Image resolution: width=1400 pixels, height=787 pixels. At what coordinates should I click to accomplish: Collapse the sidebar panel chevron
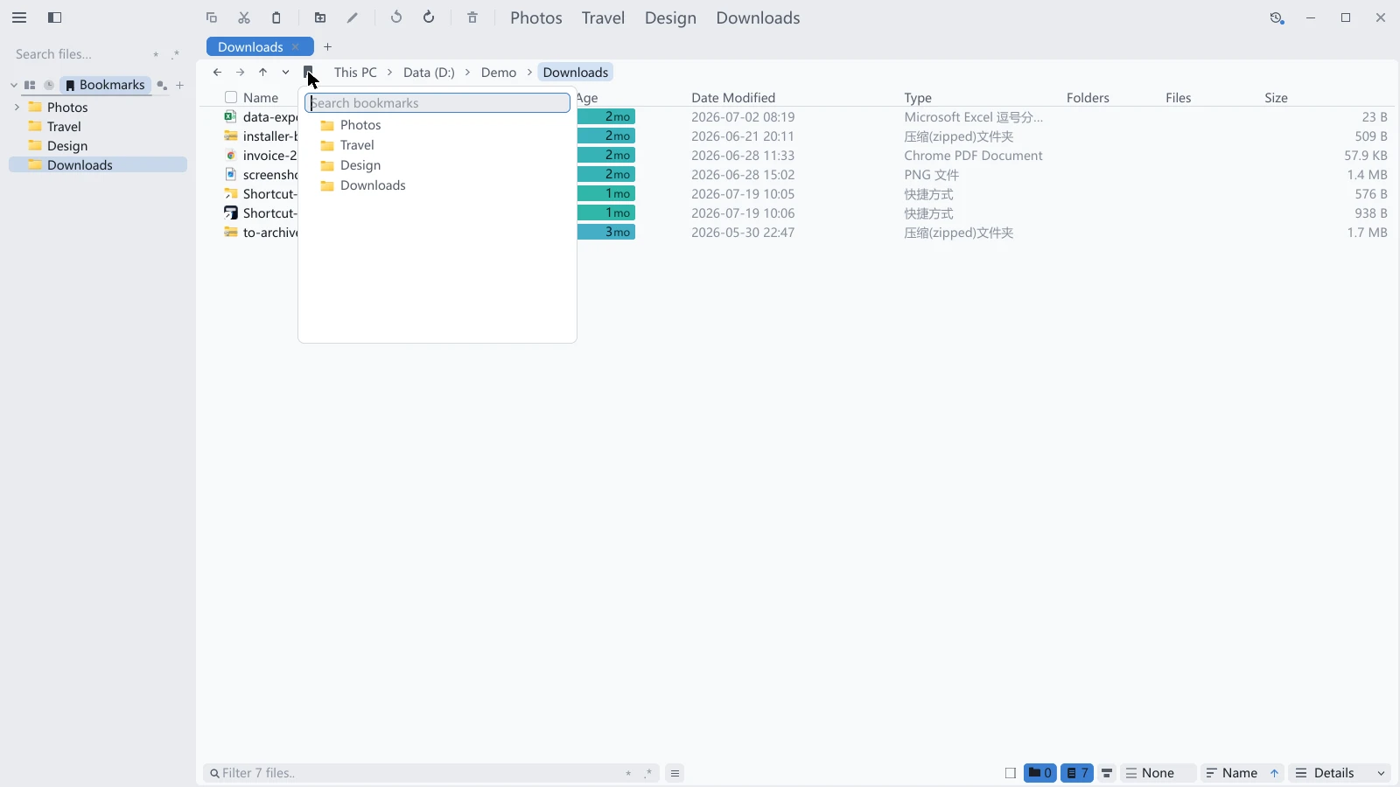[14, 85]
